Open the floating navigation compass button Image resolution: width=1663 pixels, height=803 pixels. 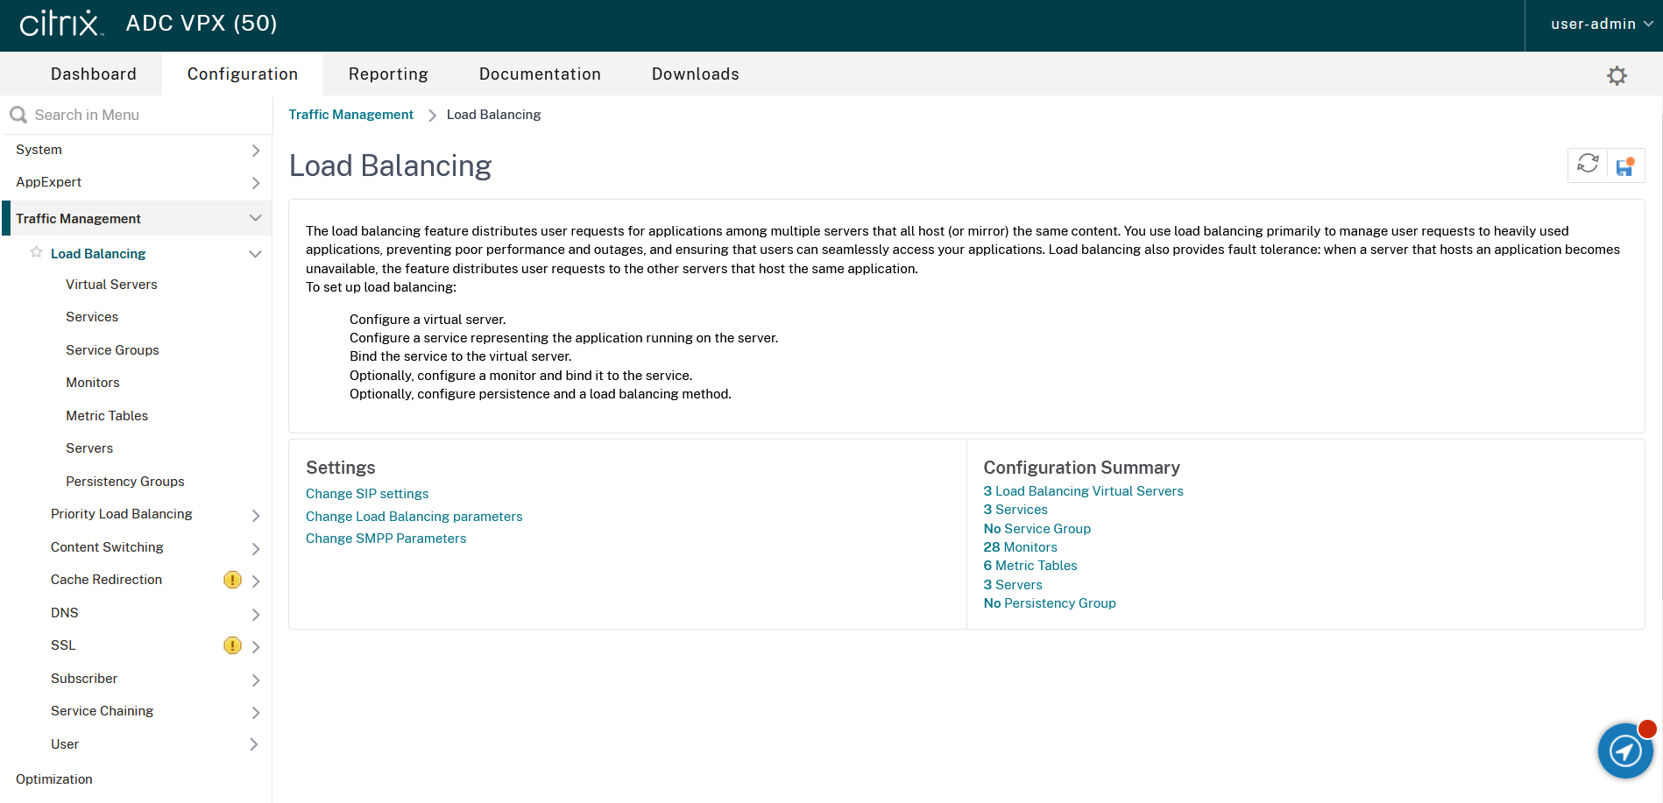point(1625,750)
